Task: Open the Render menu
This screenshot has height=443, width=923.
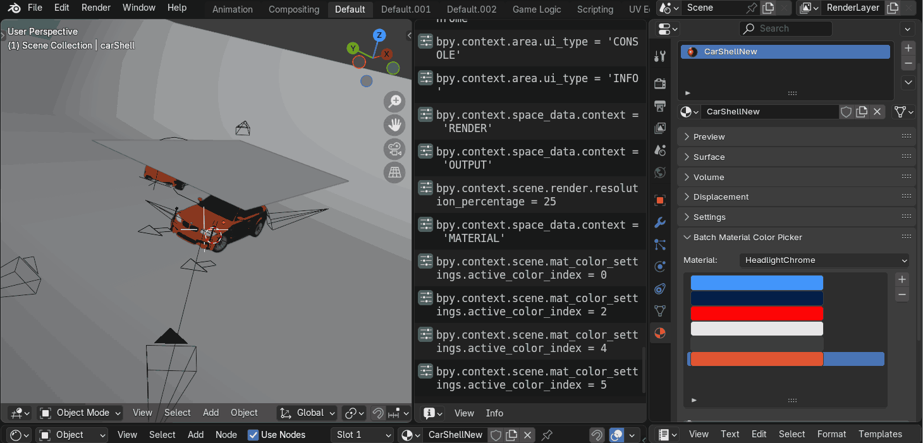Action: pyautogui.click(x=96, y=8)
